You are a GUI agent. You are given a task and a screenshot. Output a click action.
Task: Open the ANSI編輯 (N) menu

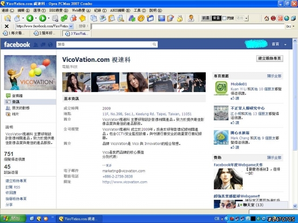[x=120, y=10]
